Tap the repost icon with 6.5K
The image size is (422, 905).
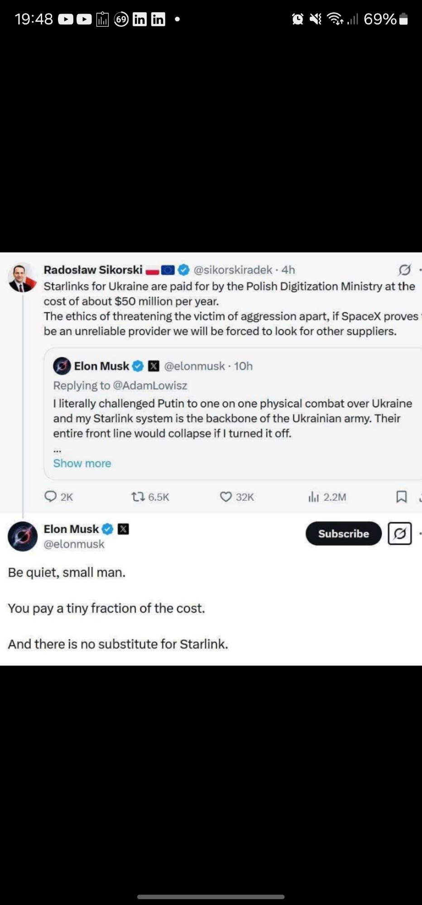138,497
